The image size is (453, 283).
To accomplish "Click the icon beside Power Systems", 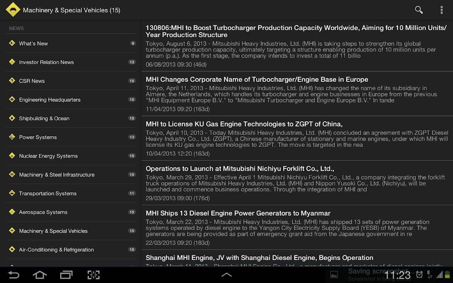I will click(12, 137).
